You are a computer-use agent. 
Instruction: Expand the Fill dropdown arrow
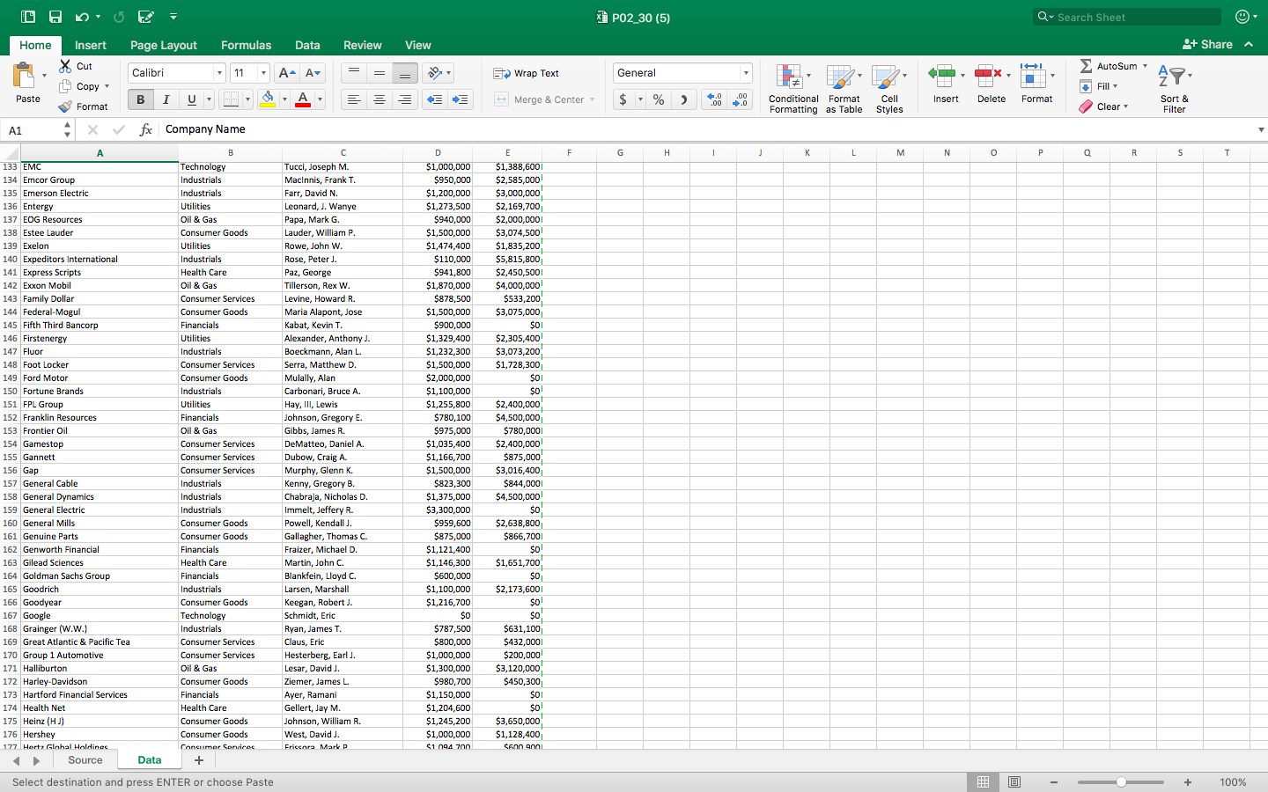point(1115,86)
